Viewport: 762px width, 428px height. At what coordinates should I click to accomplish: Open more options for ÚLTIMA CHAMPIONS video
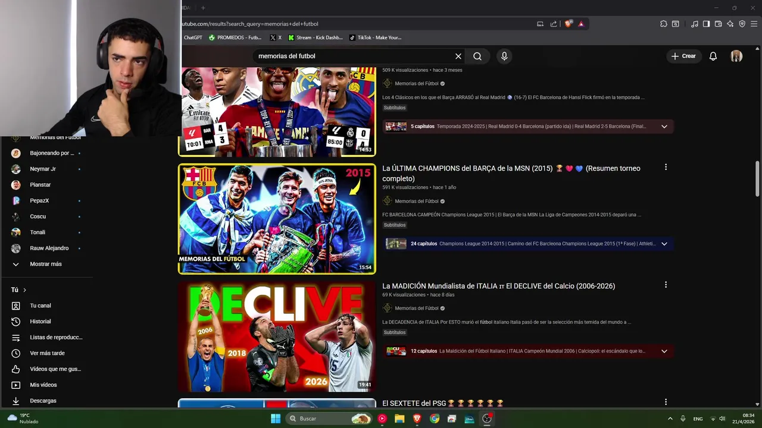coord(666,168)
